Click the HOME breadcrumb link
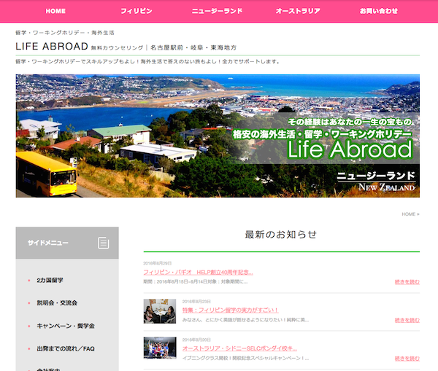438x371 pixels. point(408,214)
